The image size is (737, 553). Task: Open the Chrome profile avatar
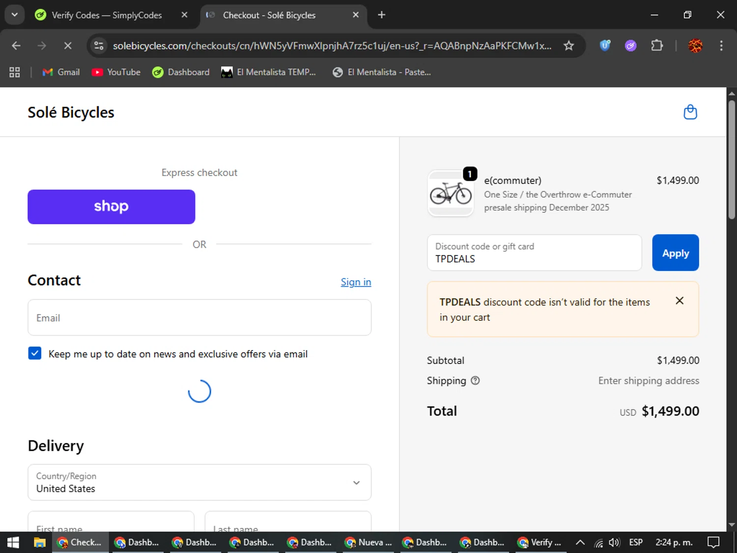pyautogui.click(x=695, y=46)
